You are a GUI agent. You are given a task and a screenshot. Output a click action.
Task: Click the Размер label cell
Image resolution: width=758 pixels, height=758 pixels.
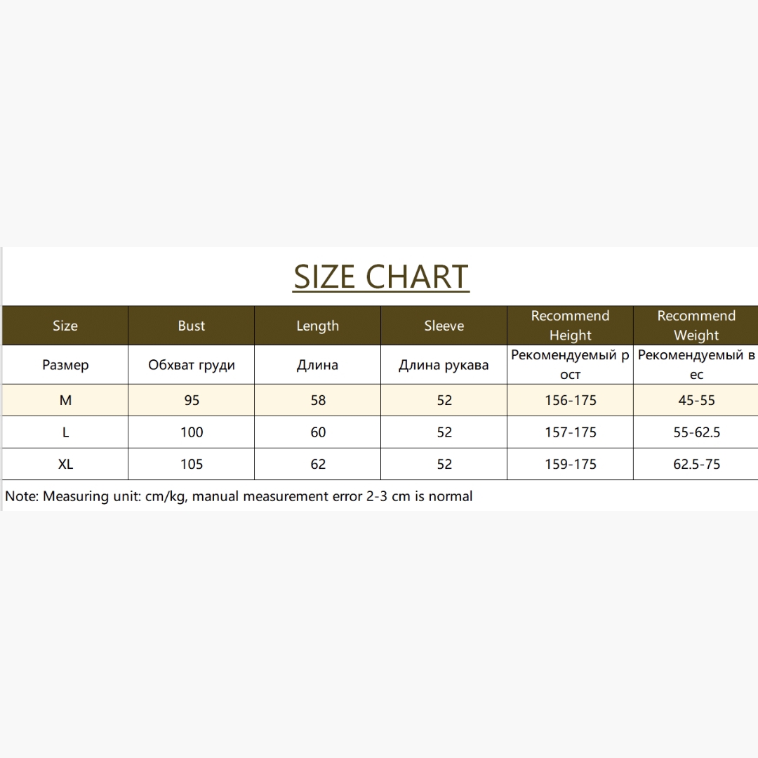65,364
